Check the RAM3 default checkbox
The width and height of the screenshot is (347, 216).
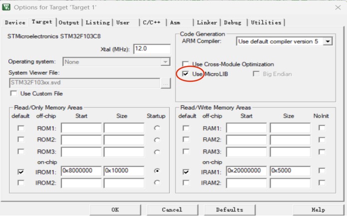(x=186, y=152)
